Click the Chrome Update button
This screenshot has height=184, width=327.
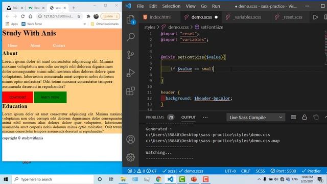pyautogui.click(x=110, y=16)
